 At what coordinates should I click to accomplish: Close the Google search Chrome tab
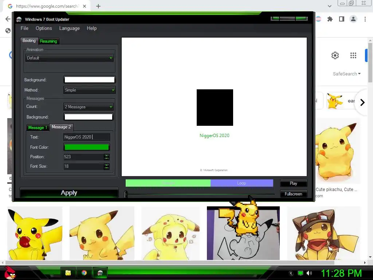(85, 6)
